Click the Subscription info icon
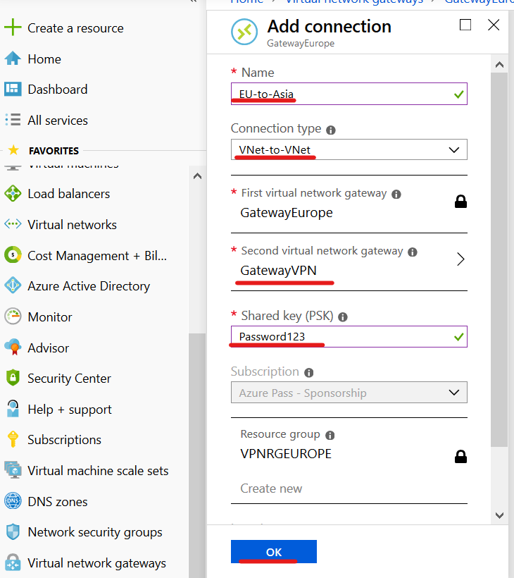514x578 pixels. (309, 373)
